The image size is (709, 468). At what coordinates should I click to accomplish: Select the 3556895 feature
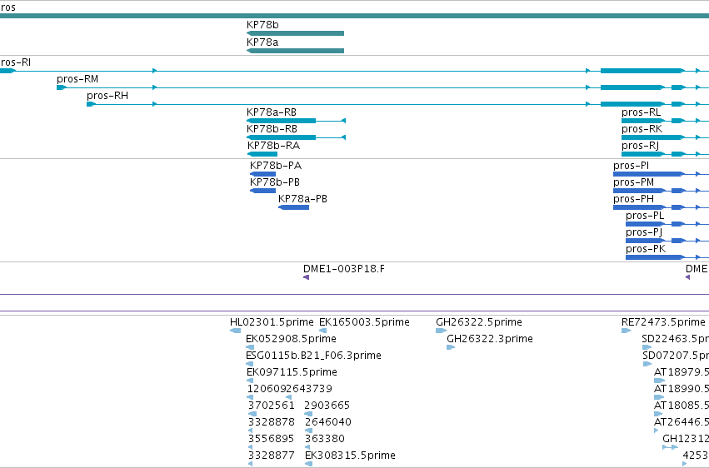[251, 448]
